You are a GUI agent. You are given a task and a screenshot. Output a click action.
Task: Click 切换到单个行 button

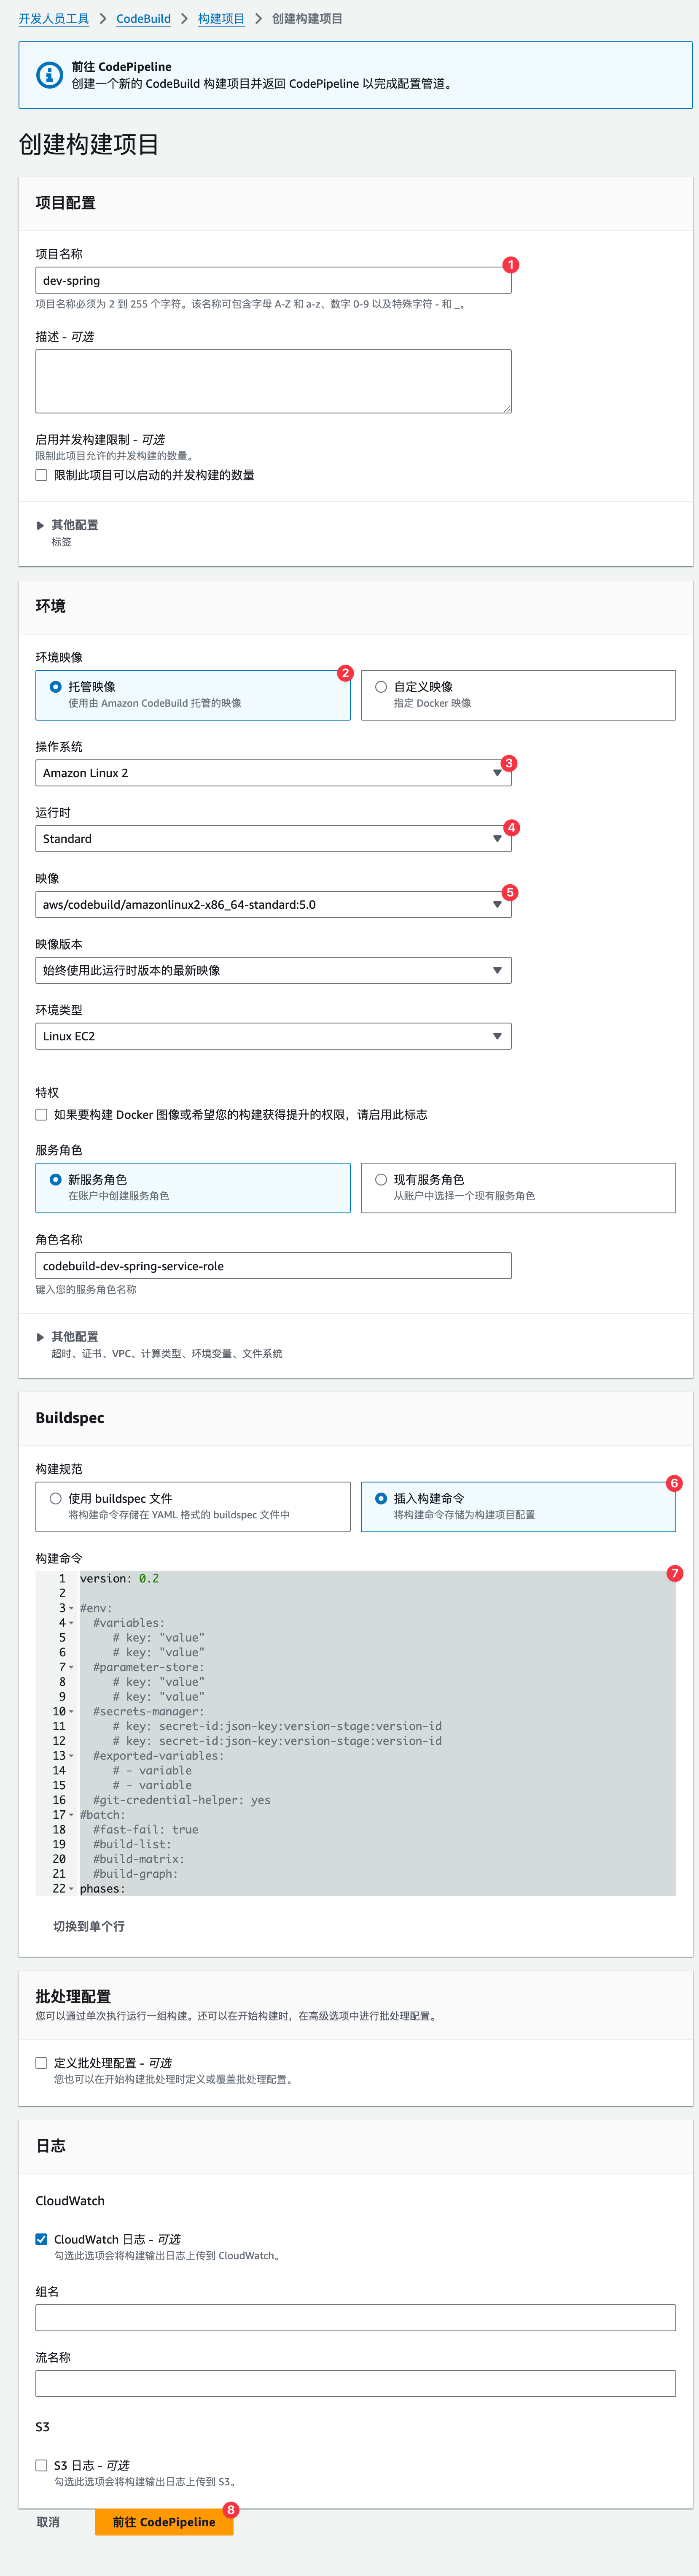89,1926
